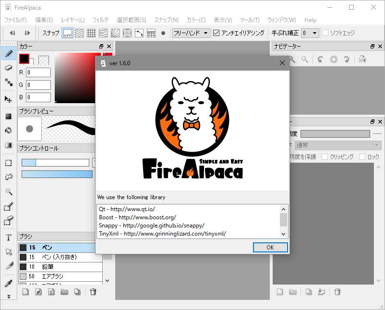Open the レイヤー menu
Image resolution: width=385 pixels, height=310 pixels.
pos(73,20)
